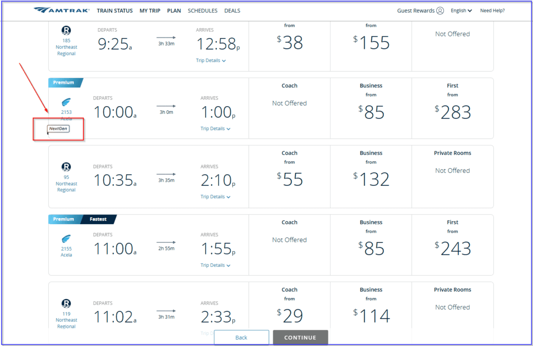Click the Premium tag on the 10:00a Acela

65,83
